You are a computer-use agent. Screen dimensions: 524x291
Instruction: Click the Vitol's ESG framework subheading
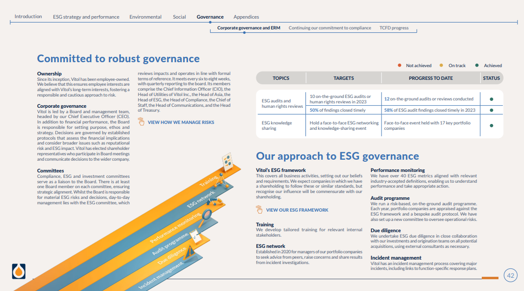(281, 170)
